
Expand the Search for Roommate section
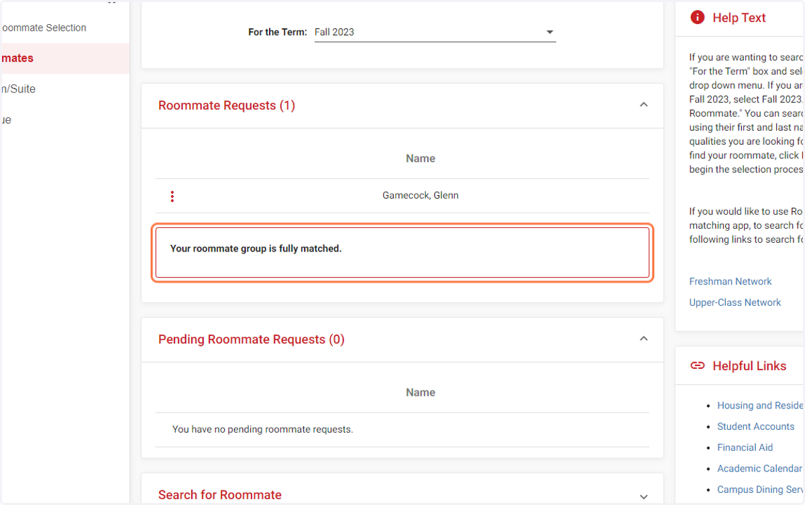coord(643,496)
